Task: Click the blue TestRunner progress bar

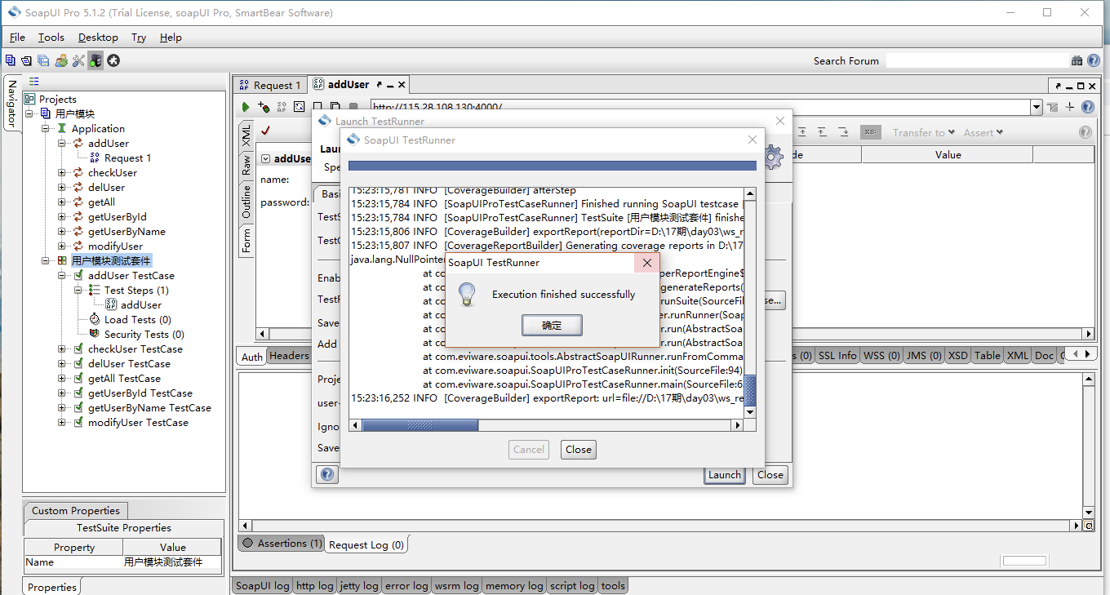Action: pos(552,166)
